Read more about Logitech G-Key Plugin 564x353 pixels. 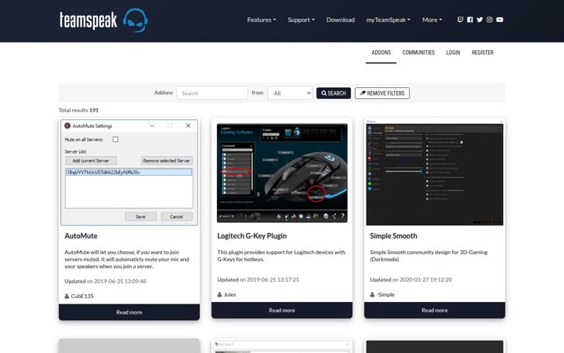pyautogui.click(x=282, y=310)
